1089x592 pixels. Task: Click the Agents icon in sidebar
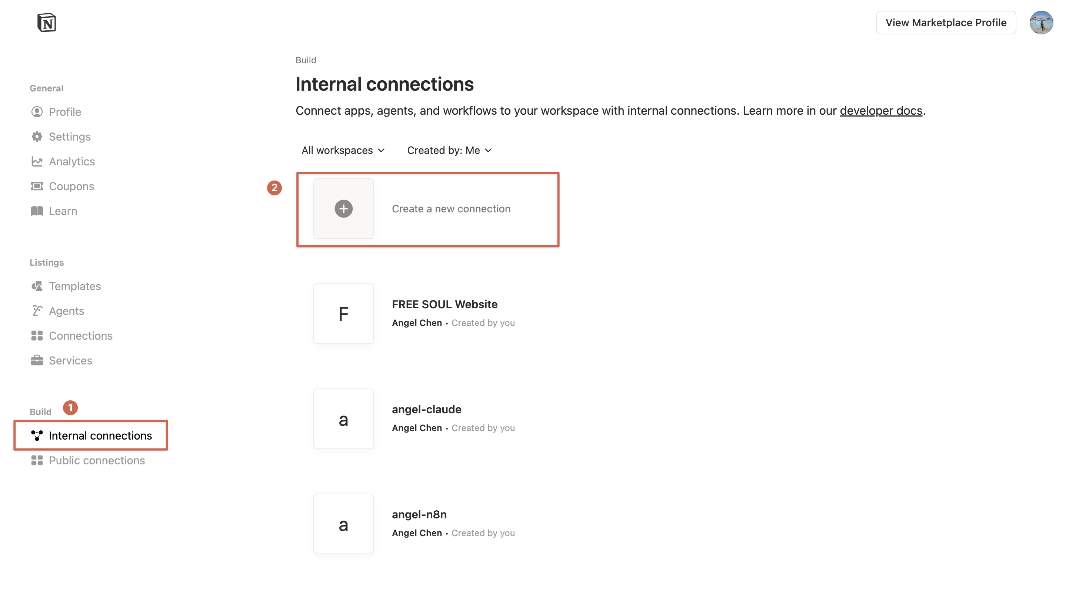click(37, 311)
